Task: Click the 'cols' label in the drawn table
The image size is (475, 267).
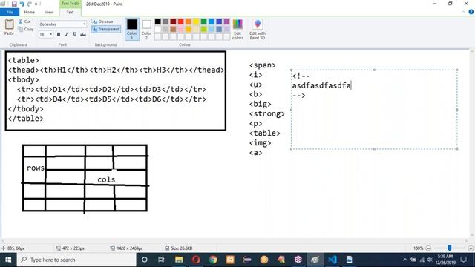Action: pos(106,179)
